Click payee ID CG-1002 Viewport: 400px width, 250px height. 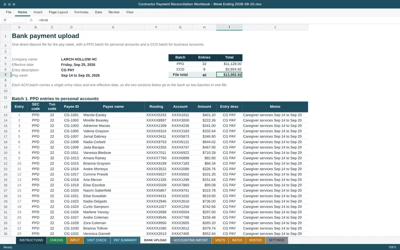coord(71,120)
